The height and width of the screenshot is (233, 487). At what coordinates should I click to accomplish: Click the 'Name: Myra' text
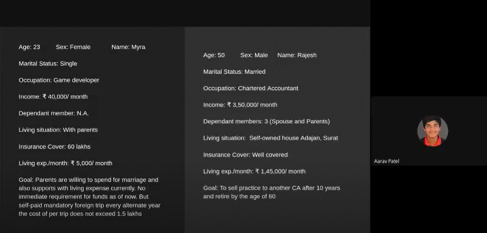point(128,47)
